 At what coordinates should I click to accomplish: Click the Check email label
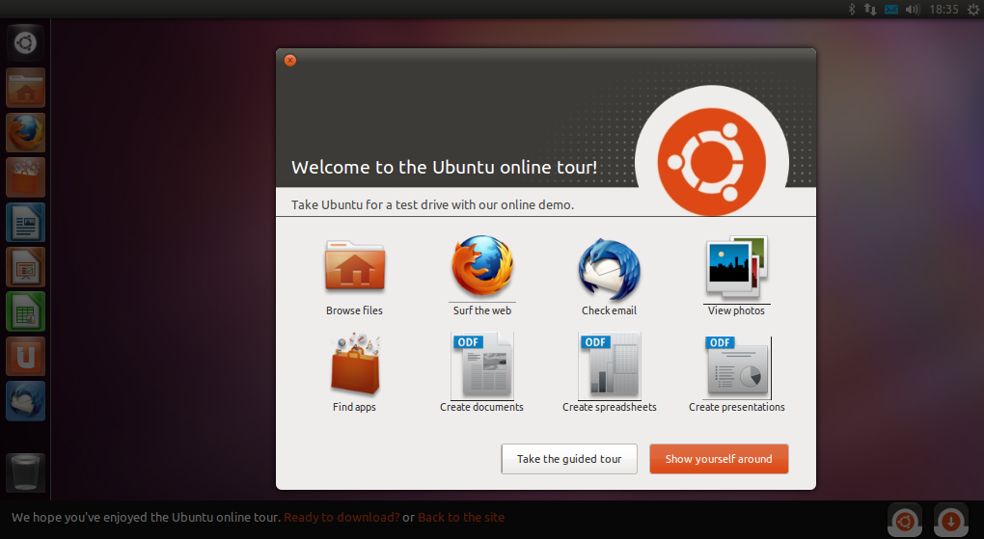(609, 310)
